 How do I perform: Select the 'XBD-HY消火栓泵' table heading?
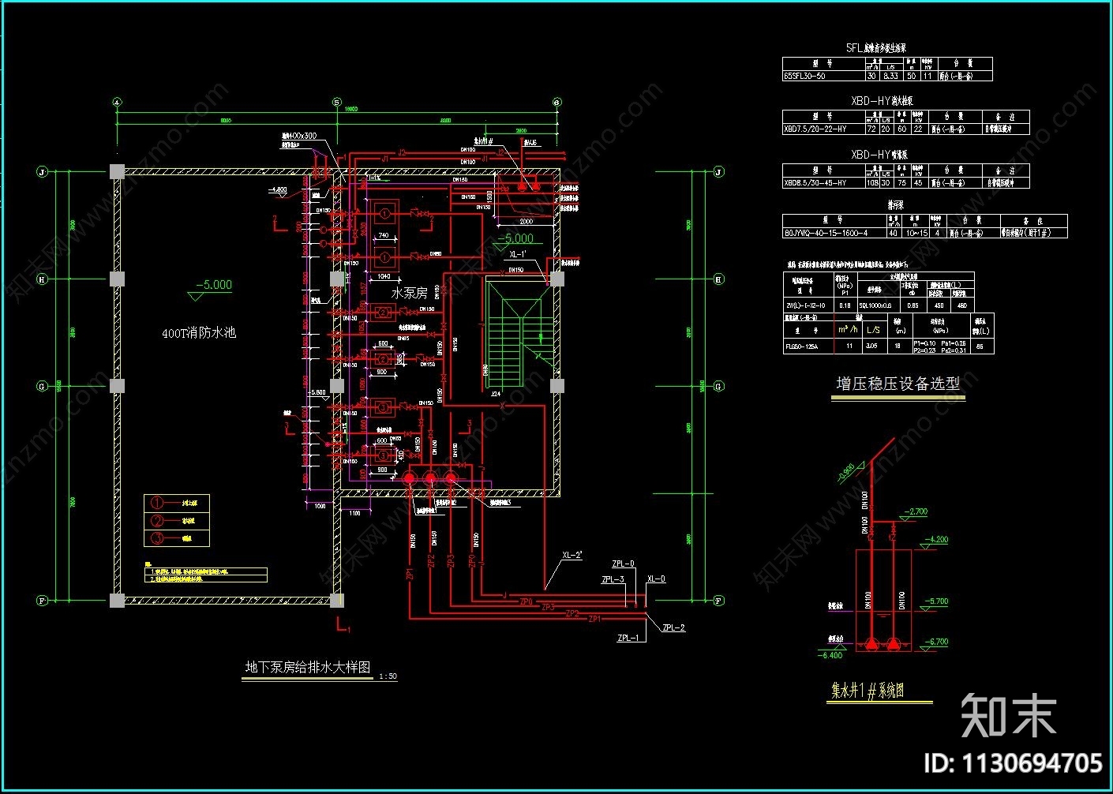[882, 101]
